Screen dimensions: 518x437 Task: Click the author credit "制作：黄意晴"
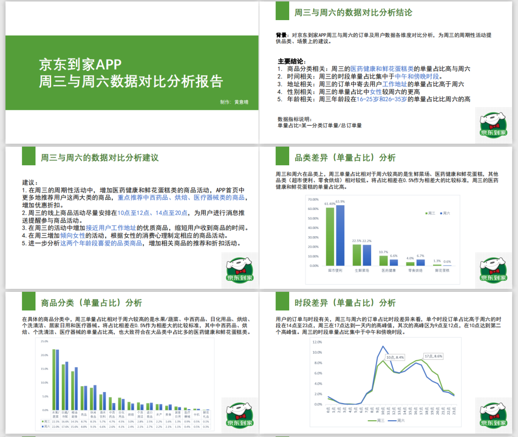click(x=234, y=102)
